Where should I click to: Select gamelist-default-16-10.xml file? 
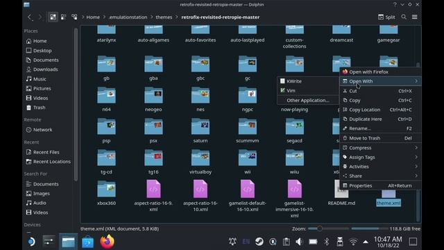click(248, 196)
